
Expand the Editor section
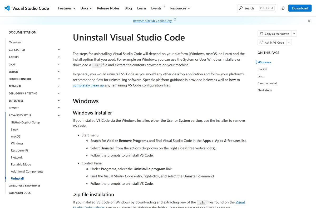point(59,72)
